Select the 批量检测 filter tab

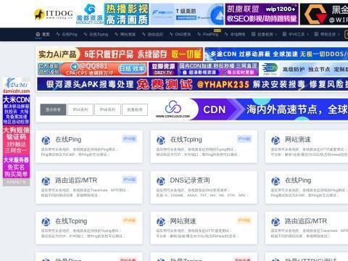click(135, 109)
